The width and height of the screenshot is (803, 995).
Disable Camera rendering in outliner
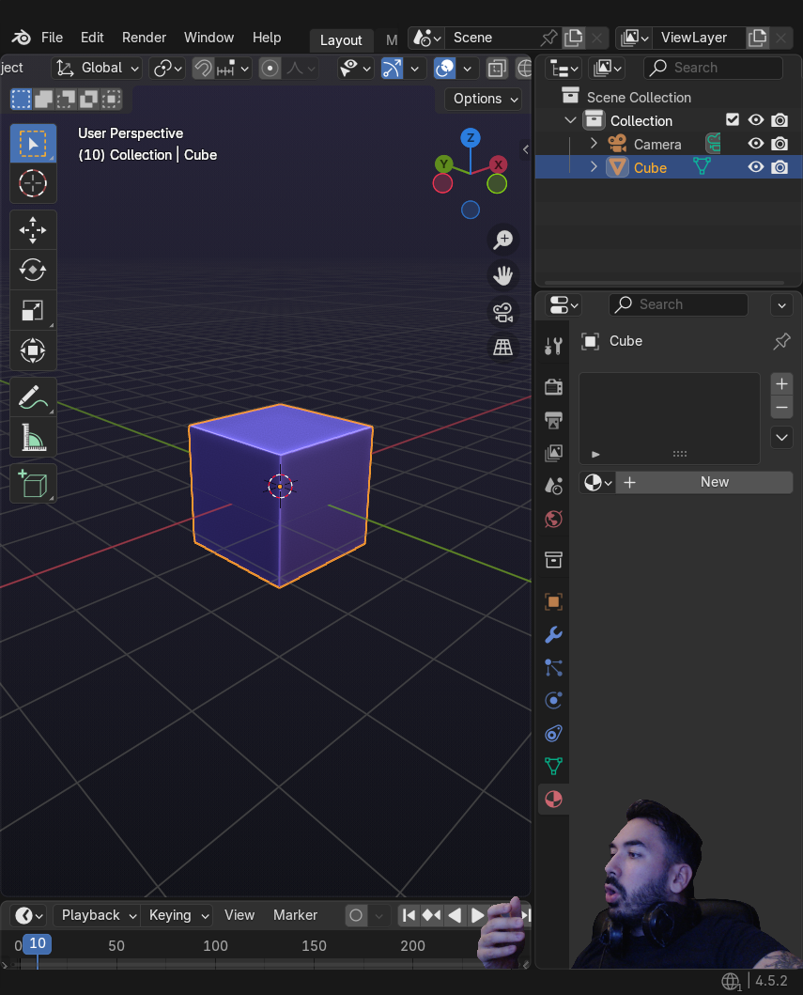[780, 144]
